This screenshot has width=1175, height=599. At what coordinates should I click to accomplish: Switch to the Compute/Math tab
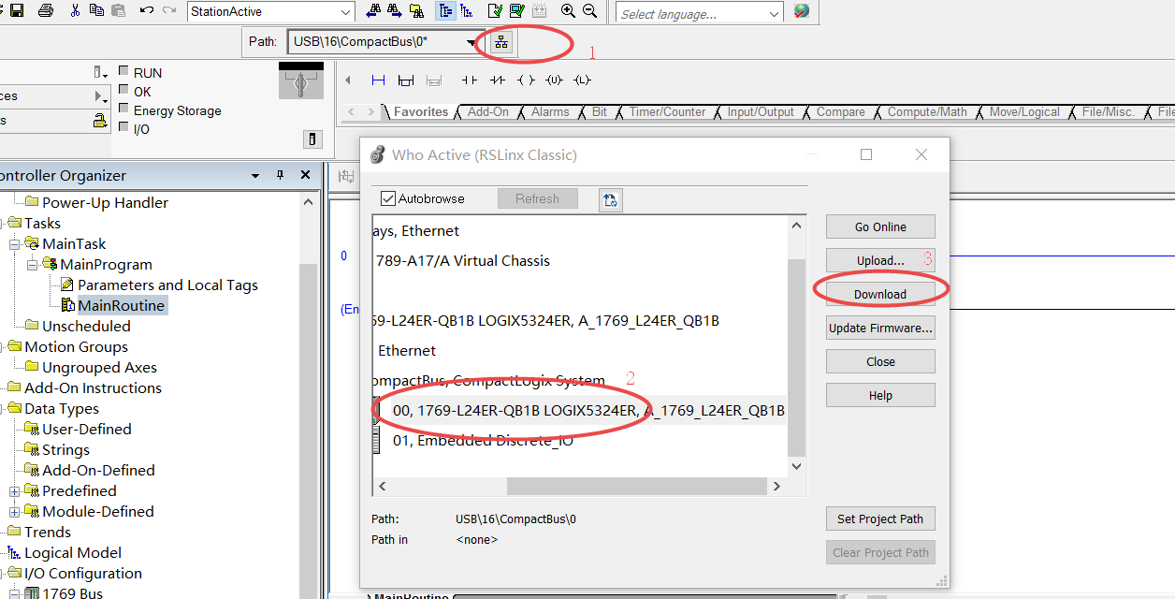[927, 111]
